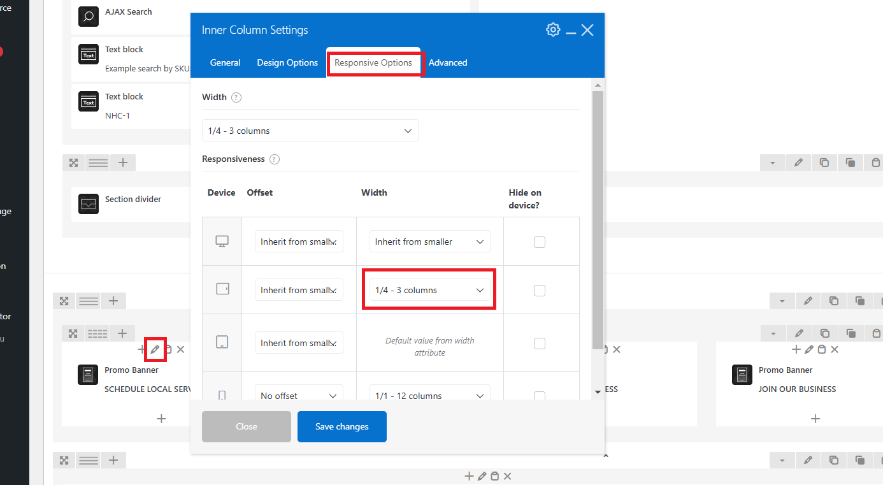Click the gray Close button

tap(247, 426)
